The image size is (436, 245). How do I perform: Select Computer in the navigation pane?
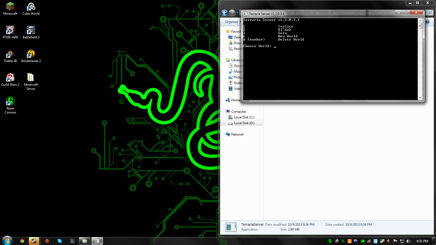(x=236, y=112)
